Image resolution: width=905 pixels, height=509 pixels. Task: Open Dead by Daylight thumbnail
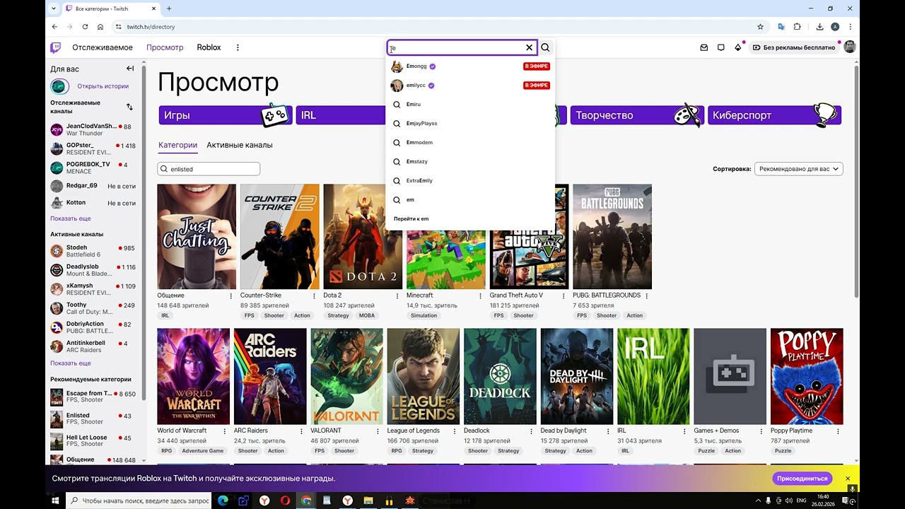tap(577, 376)
